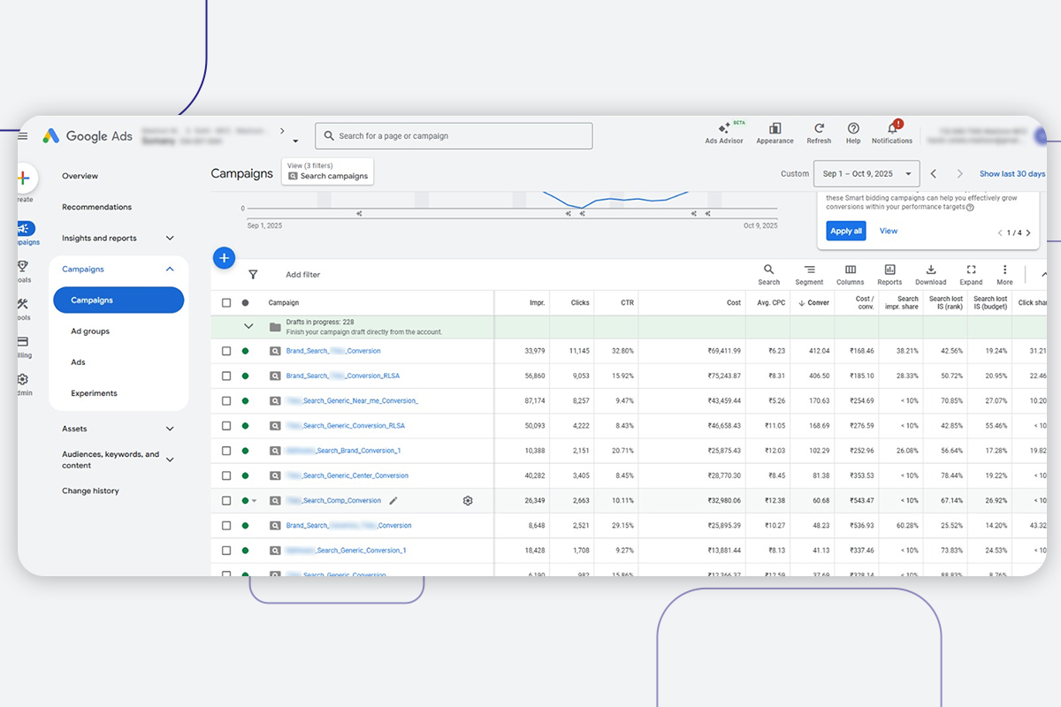Download the campaign report data
The width and height of the screenshot is (1061, 707).
(x=929, y=274)
